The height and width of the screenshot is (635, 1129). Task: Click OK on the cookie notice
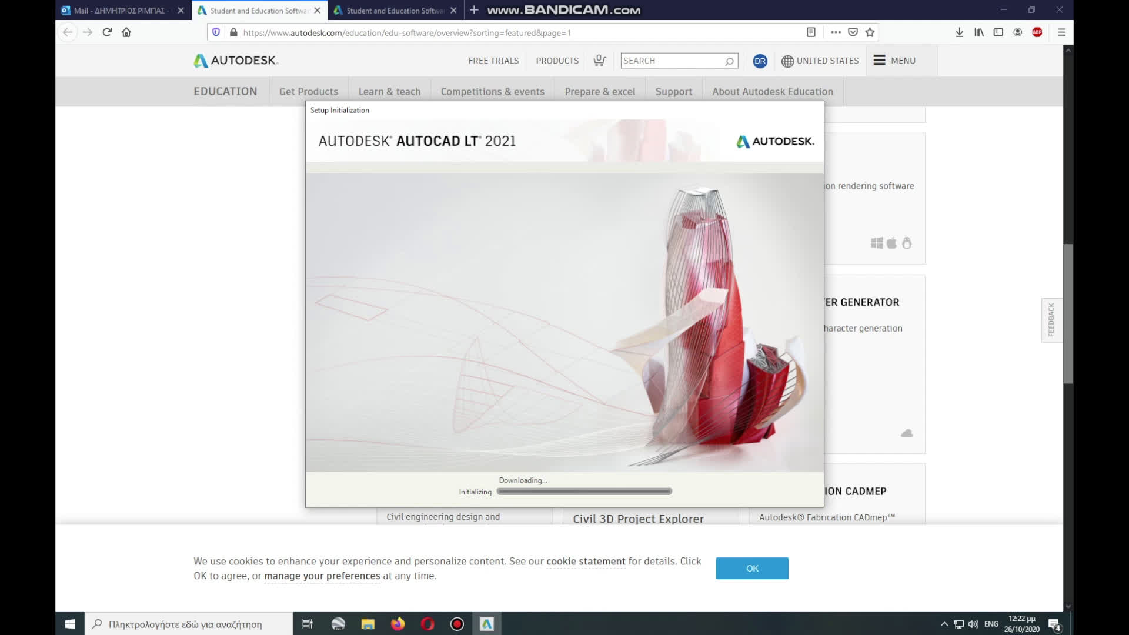(752, 568)
